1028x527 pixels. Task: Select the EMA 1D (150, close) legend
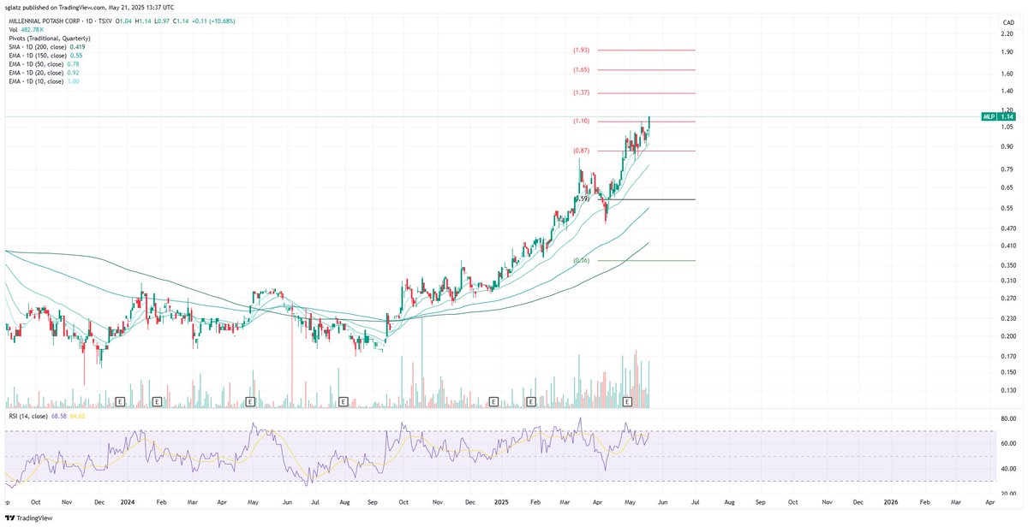(44, 56)
